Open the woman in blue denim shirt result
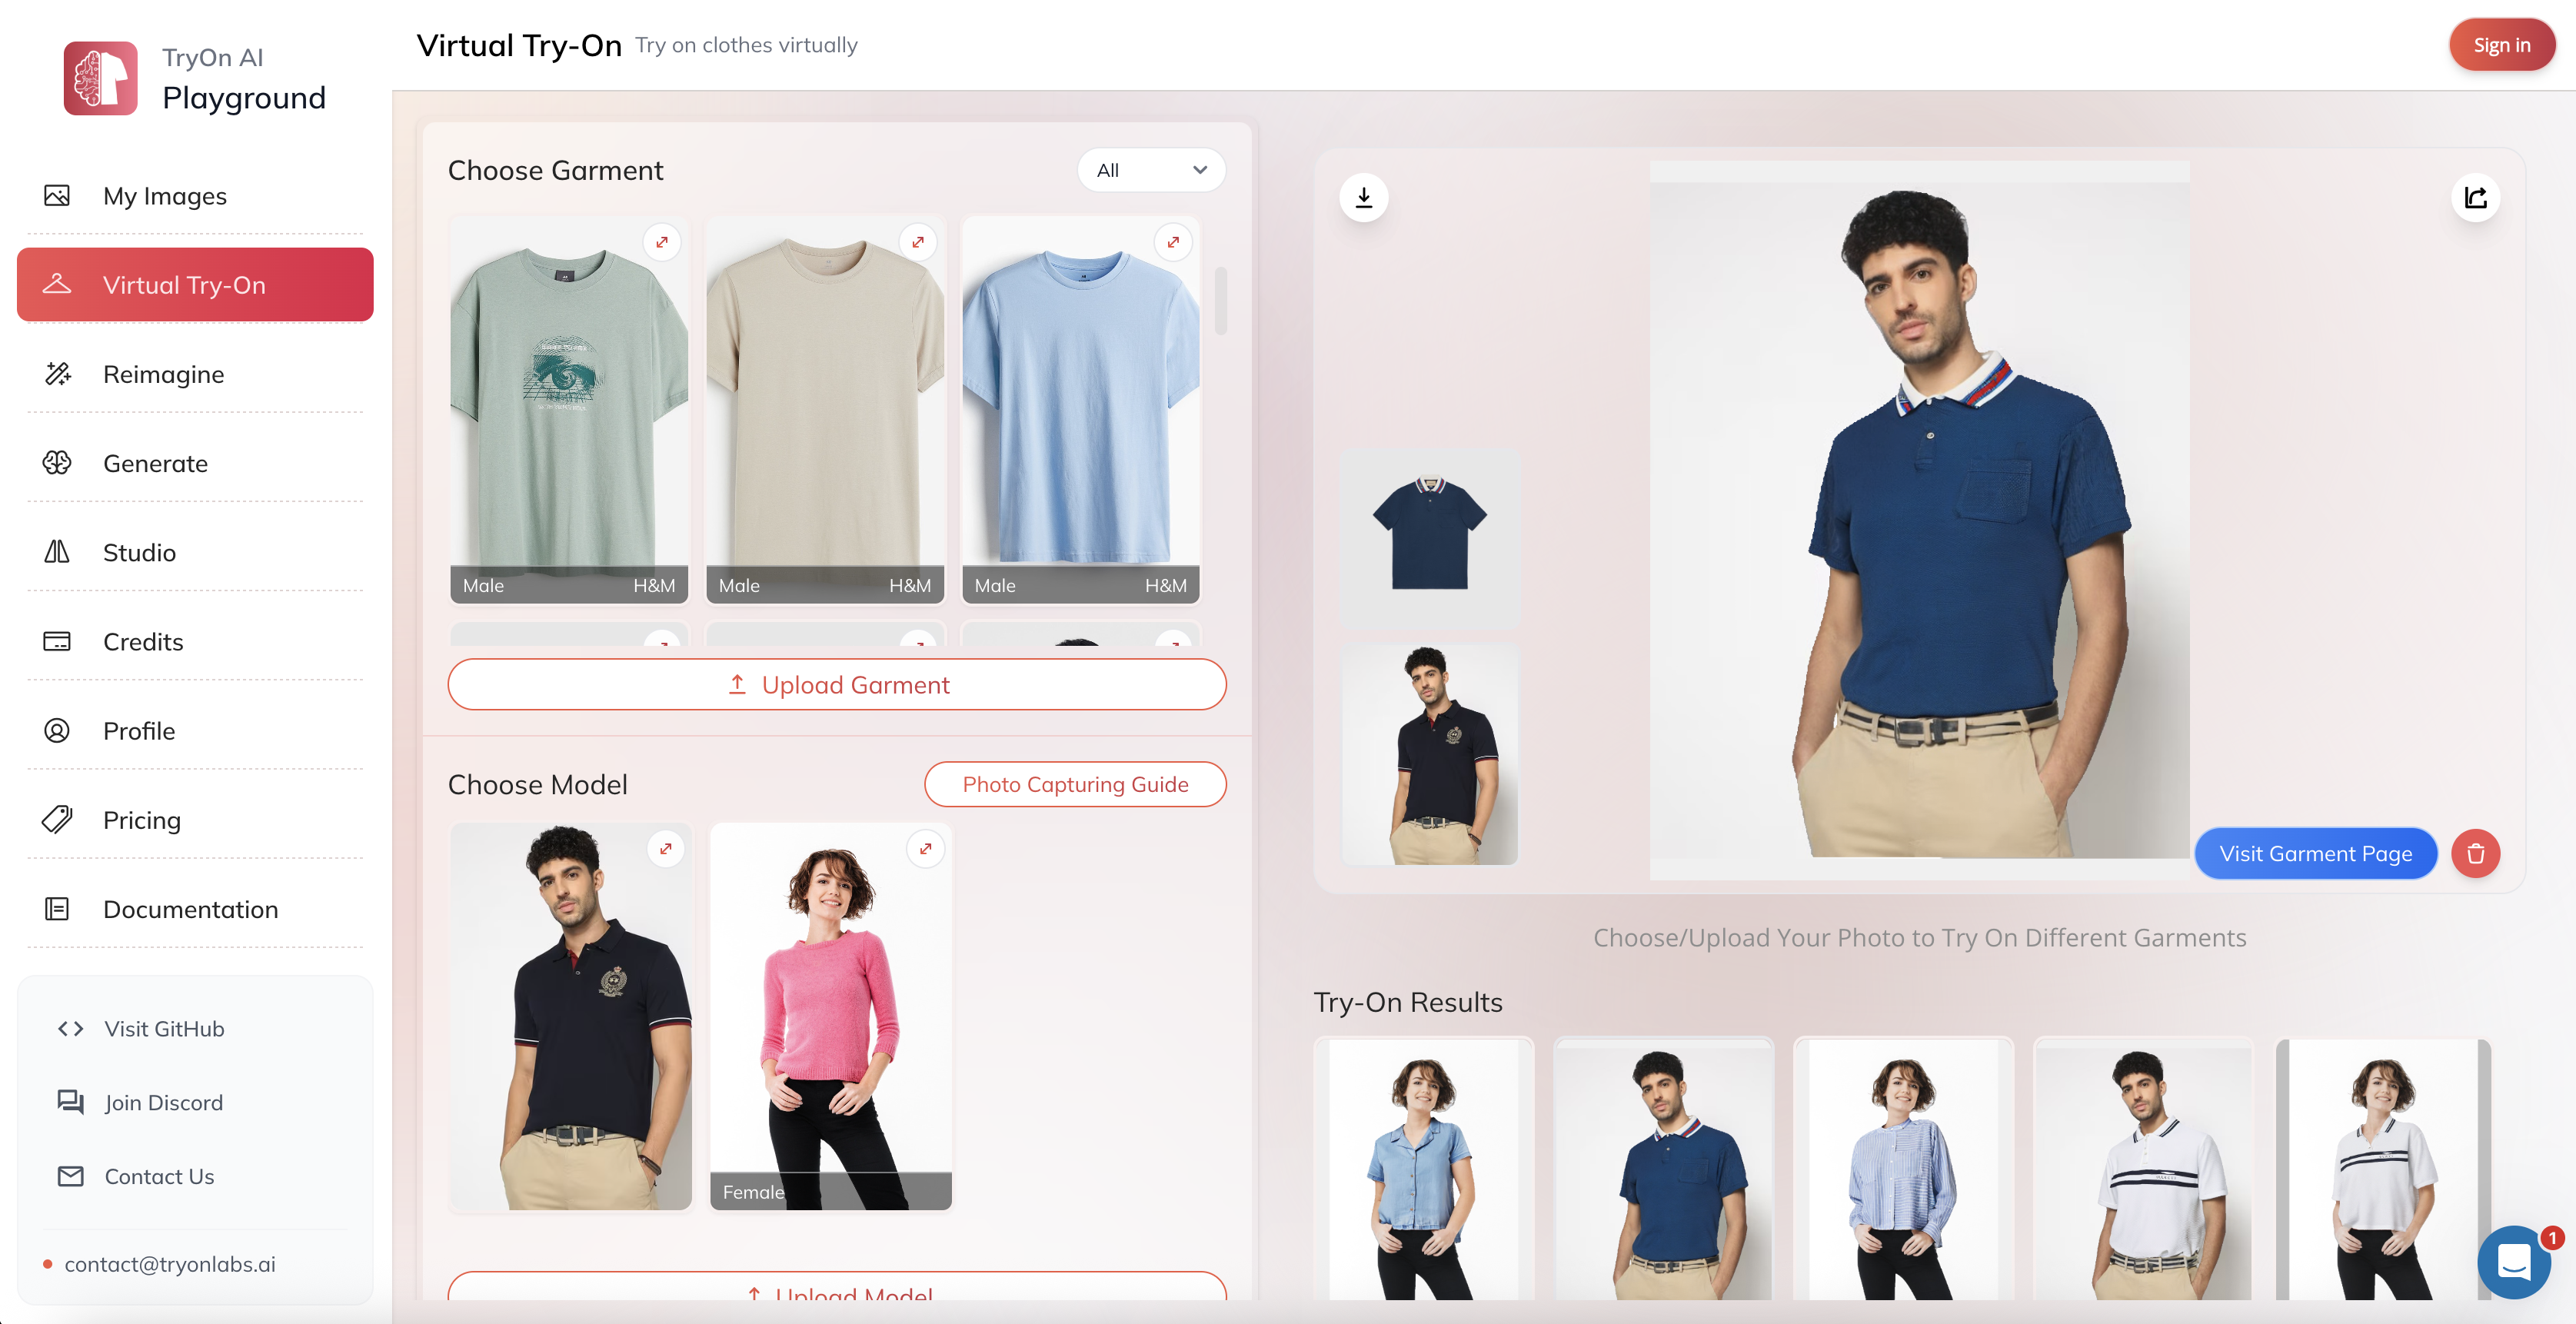Screen dimensions: 2576x1324 click(1424, 1169)
